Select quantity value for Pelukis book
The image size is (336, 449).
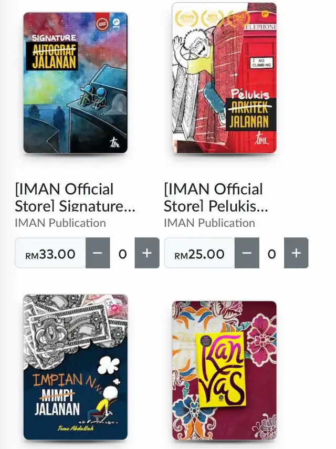coord(271,254)
